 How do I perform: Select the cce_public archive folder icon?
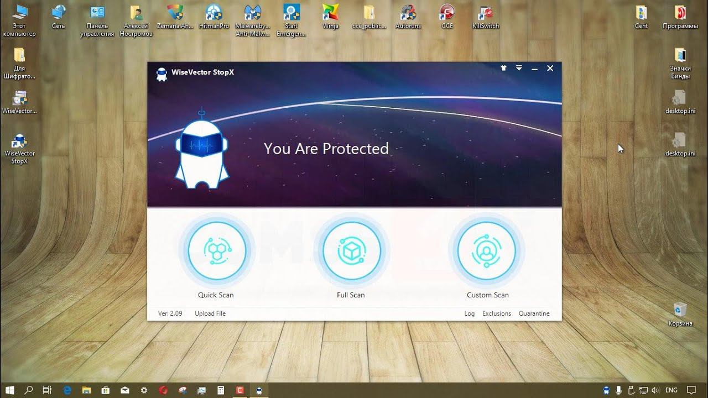tap(369, 17)
